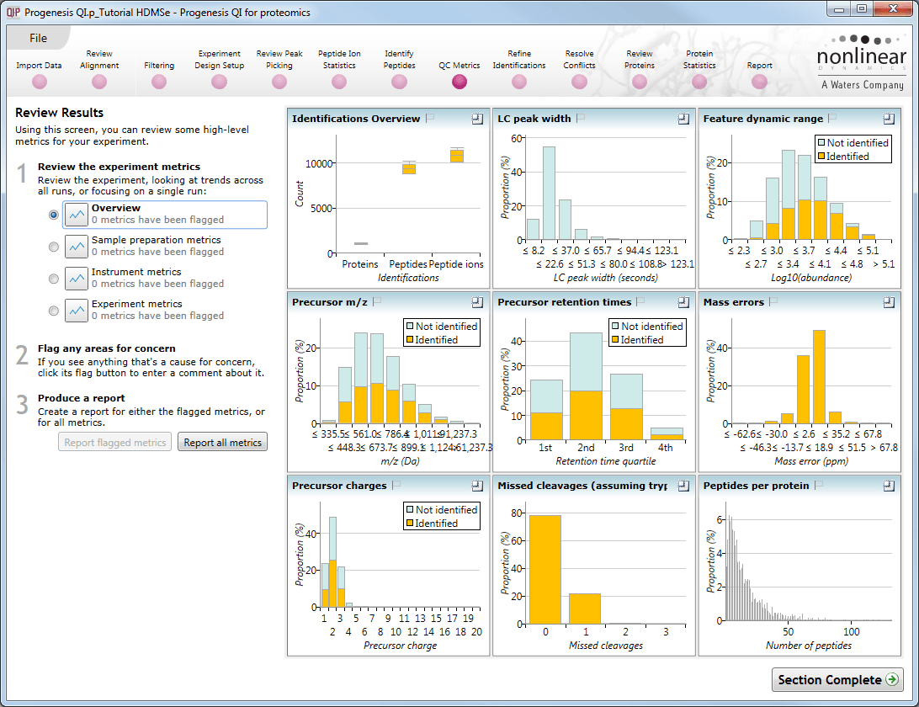Screen dimensions: 919x707
Task: Open the File menu
Action: 38,38
